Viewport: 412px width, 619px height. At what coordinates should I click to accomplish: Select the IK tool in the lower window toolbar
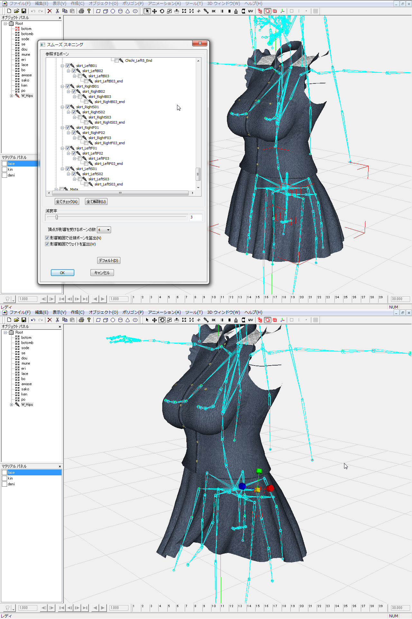click(213, 320)
